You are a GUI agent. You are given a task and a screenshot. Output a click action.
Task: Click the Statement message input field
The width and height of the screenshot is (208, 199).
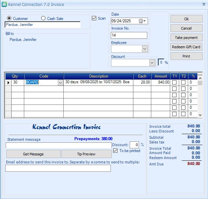coord(58,145)
